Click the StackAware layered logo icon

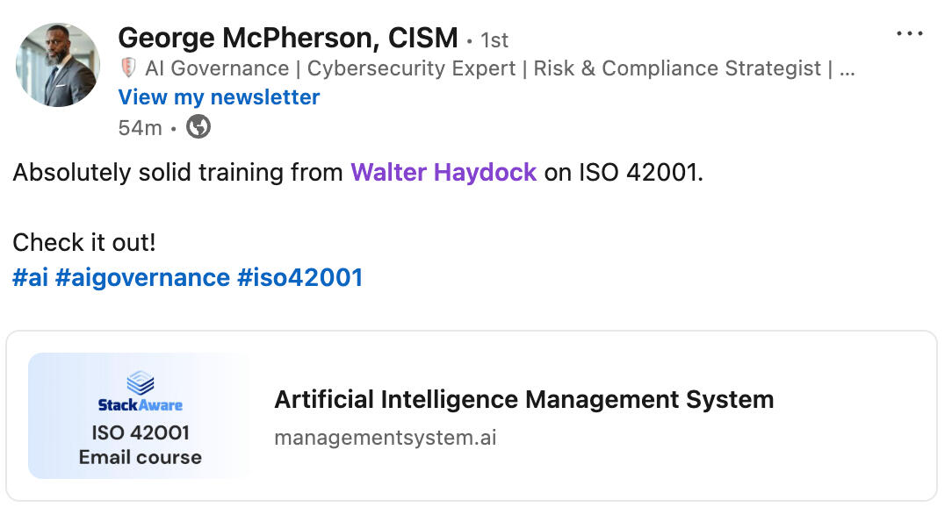click(141, 382)
